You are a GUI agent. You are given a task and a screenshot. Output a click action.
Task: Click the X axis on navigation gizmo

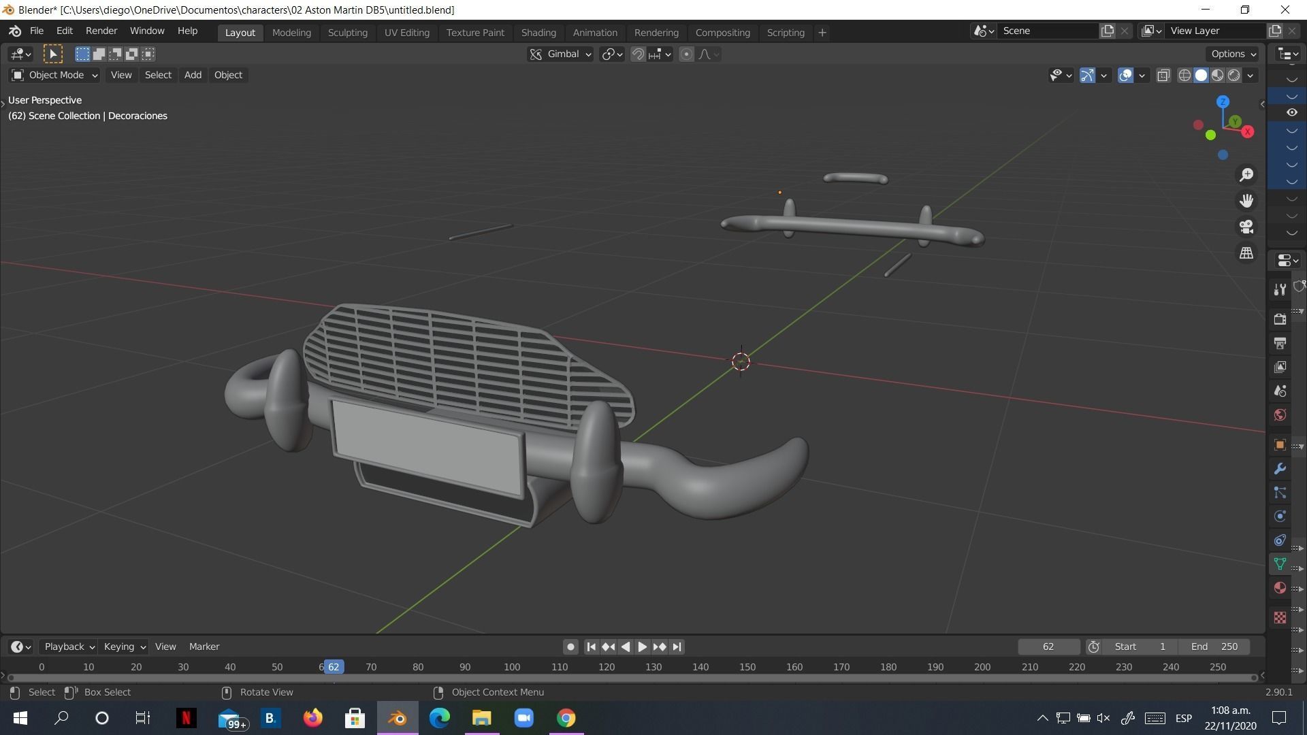1248,132
